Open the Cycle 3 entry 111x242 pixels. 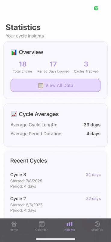56,180
